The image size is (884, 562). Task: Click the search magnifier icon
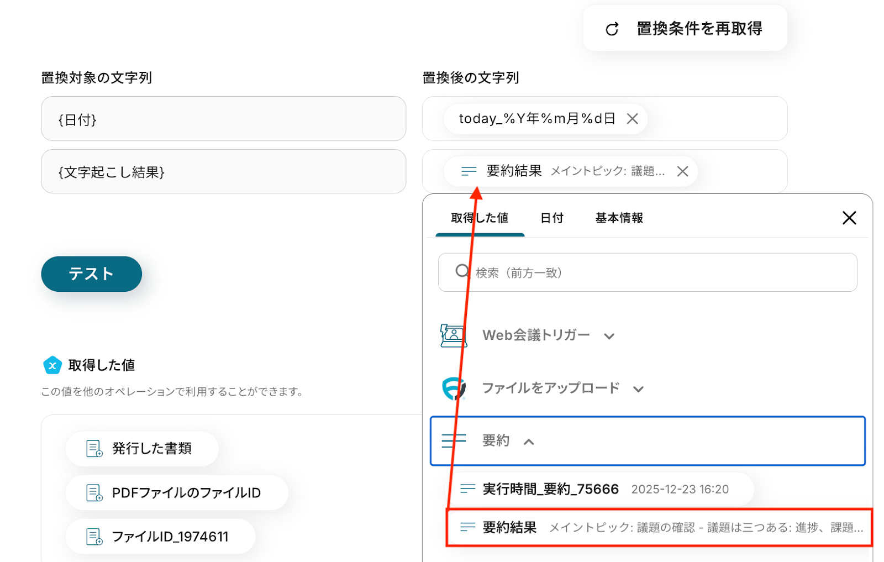[x=462, y=271]
